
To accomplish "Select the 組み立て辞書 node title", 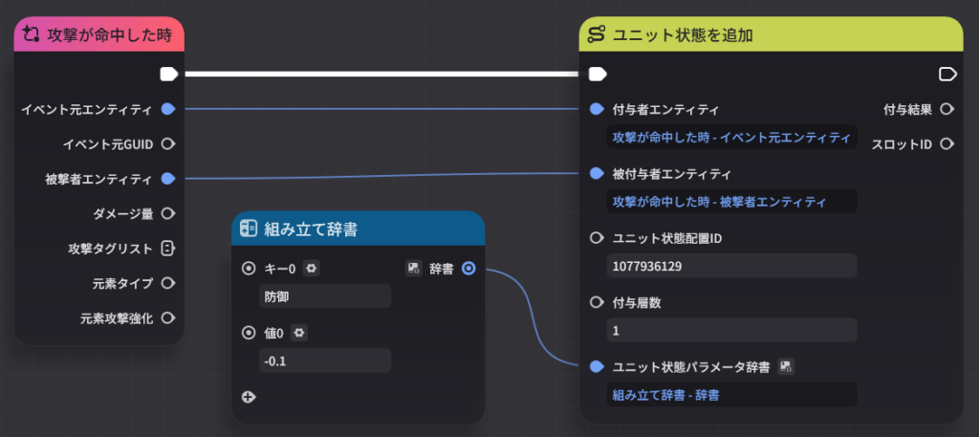I will click(311, 229).
